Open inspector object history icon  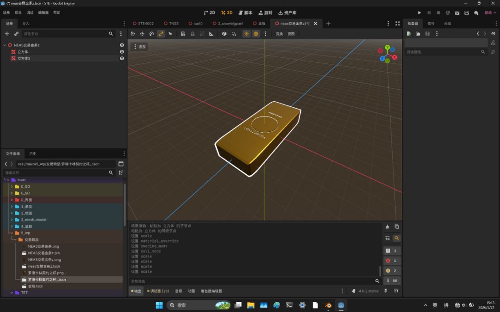(494, 34)
